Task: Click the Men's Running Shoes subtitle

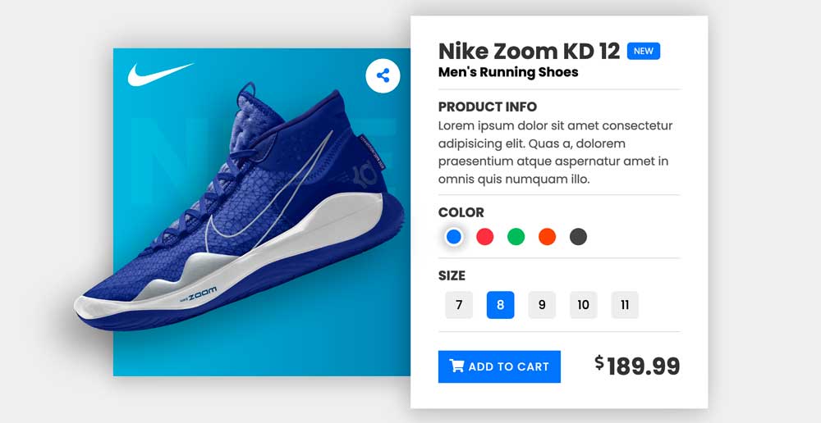Action: pos(508,72)
